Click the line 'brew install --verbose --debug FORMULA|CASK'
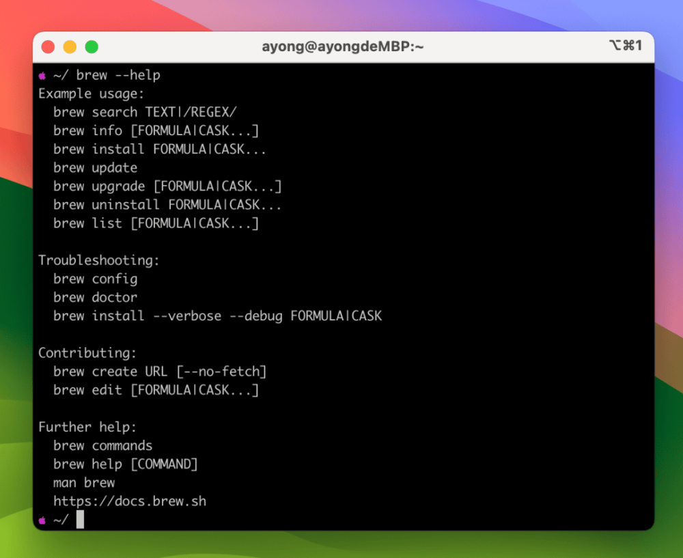 [218, 316]
